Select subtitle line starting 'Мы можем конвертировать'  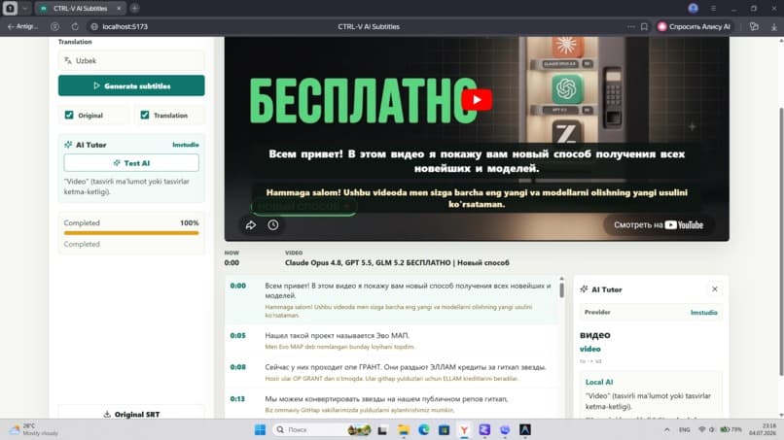[x=386, y=398]
